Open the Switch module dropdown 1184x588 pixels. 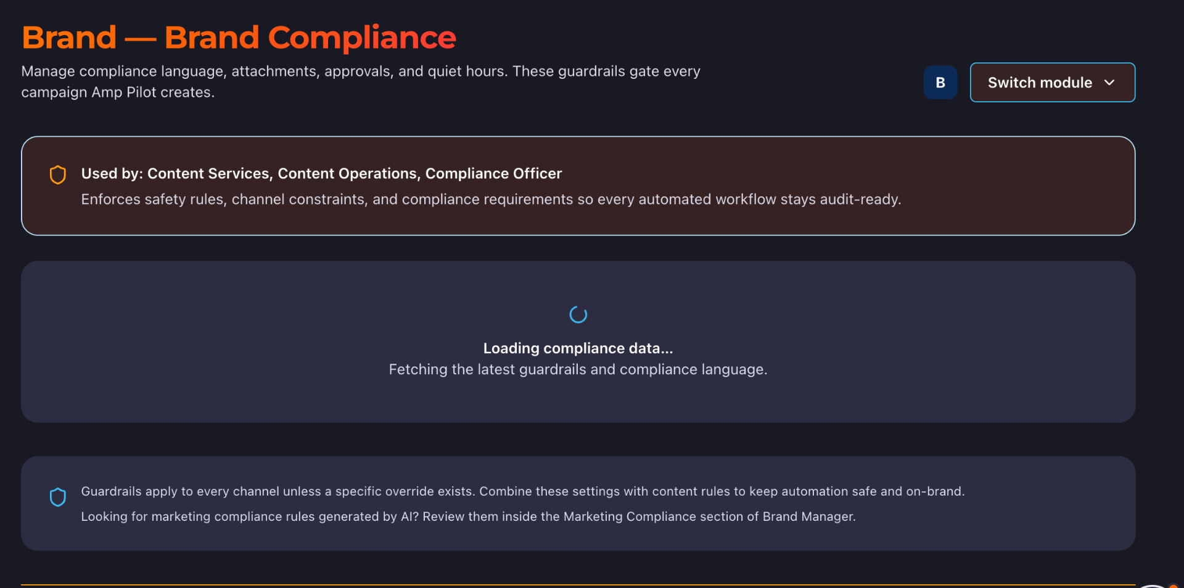tap(1053, 82)
